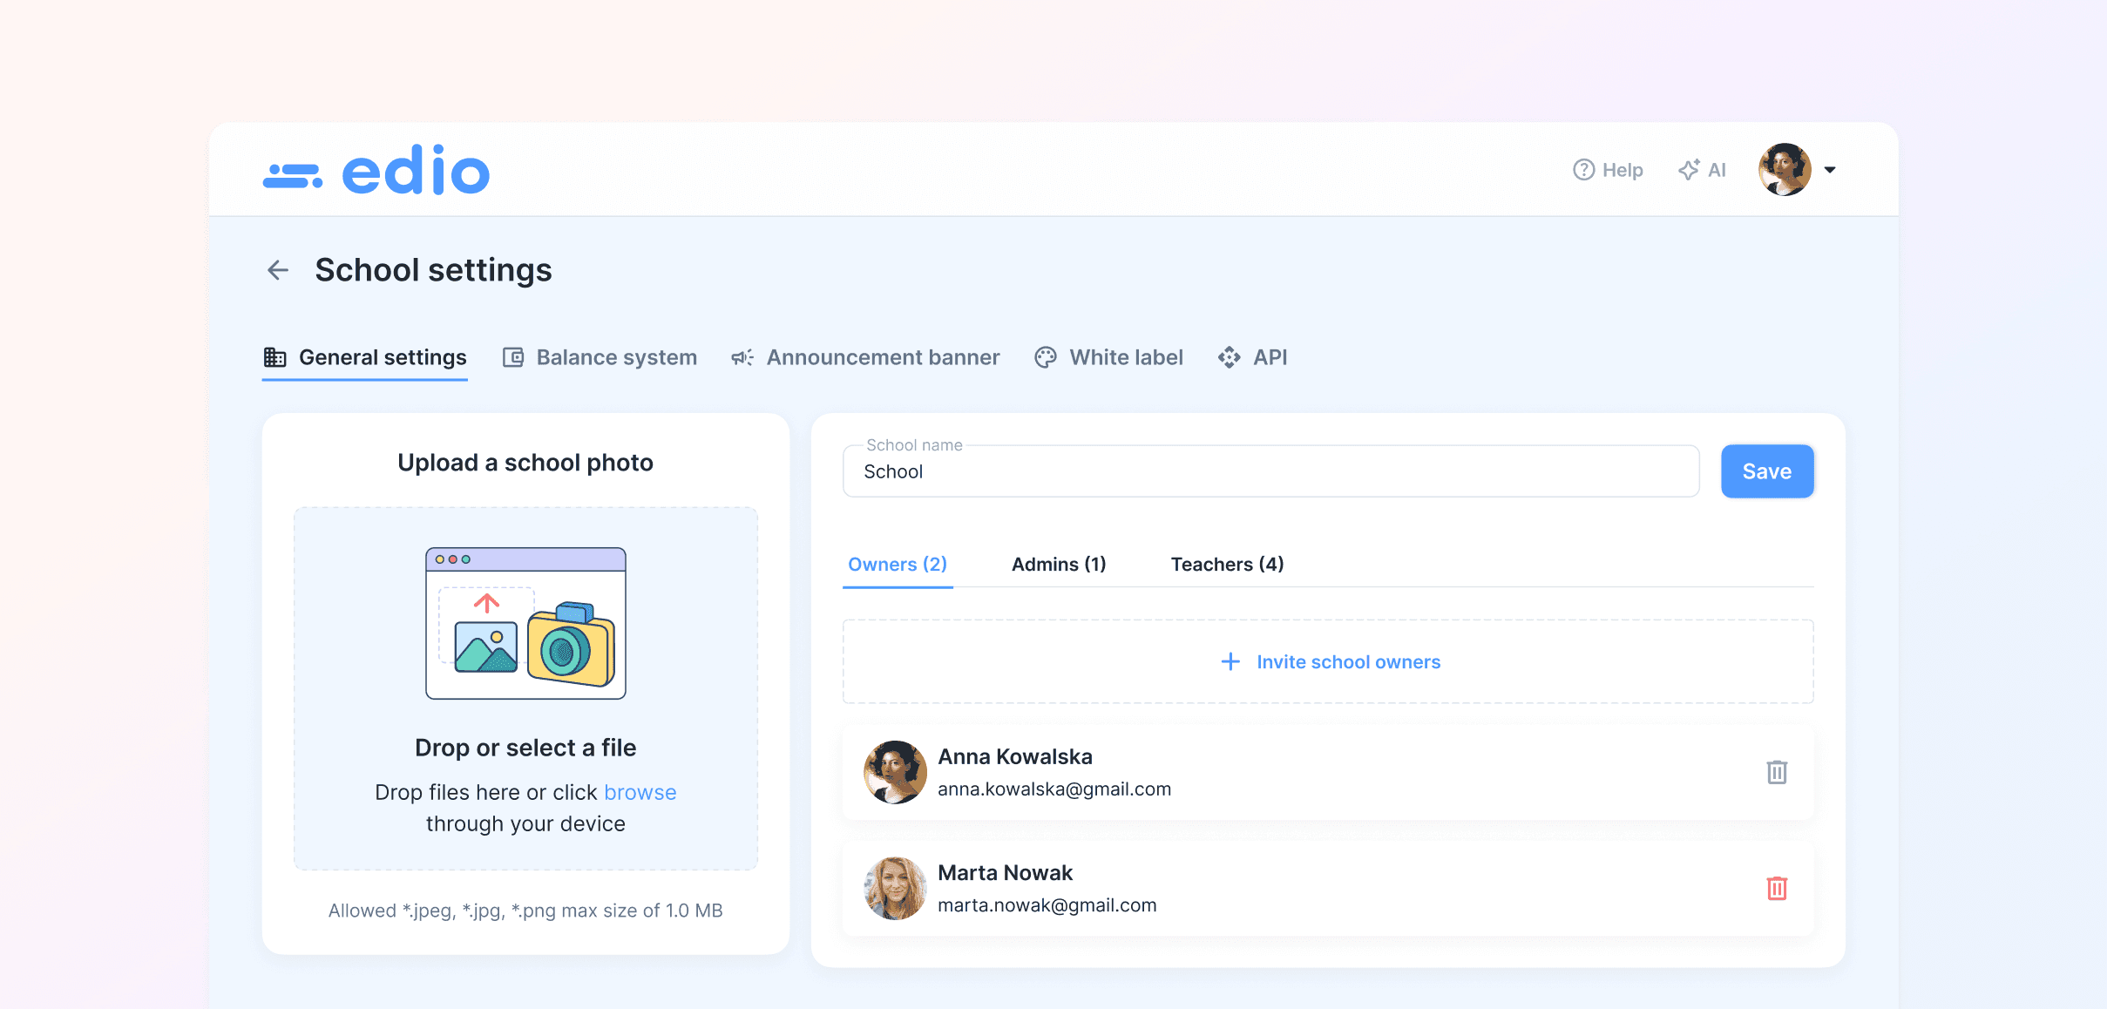
Task: Click the browse link to upload a photo
Action: [x=640, y=791]
